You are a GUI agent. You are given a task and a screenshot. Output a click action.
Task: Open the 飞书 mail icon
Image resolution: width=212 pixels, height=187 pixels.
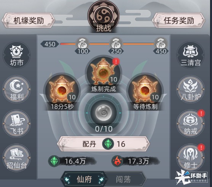[x=16, y=124]
